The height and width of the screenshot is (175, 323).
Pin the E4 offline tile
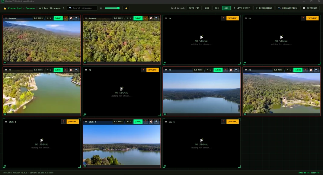(x=143, y=70)
